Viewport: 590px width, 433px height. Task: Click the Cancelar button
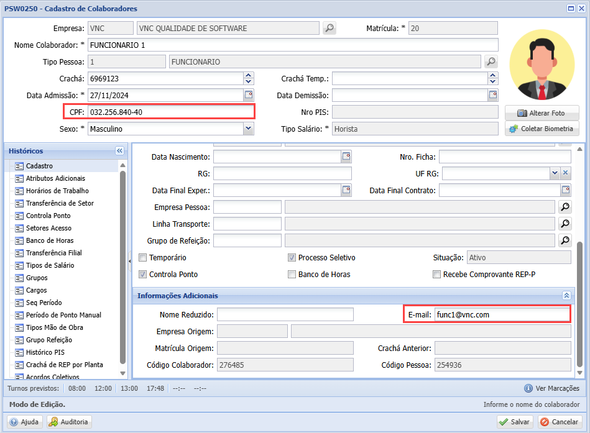click(x=560, y=422)
